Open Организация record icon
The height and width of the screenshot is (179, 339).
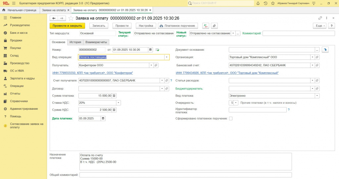coord(317,57)
